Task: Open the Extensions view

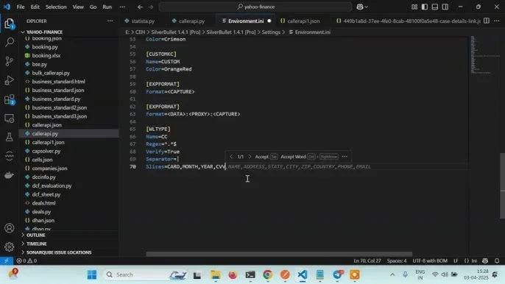Action: point(10,99)
